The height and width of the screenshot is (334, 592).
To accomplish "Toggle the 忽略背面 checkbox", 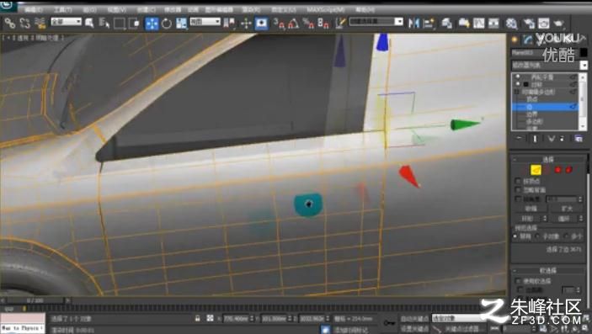I will pos(519,190).
